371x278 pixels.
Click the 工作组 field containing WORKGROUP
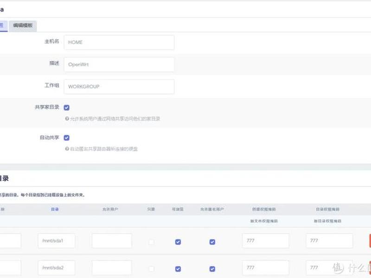(x=119, y=87)
